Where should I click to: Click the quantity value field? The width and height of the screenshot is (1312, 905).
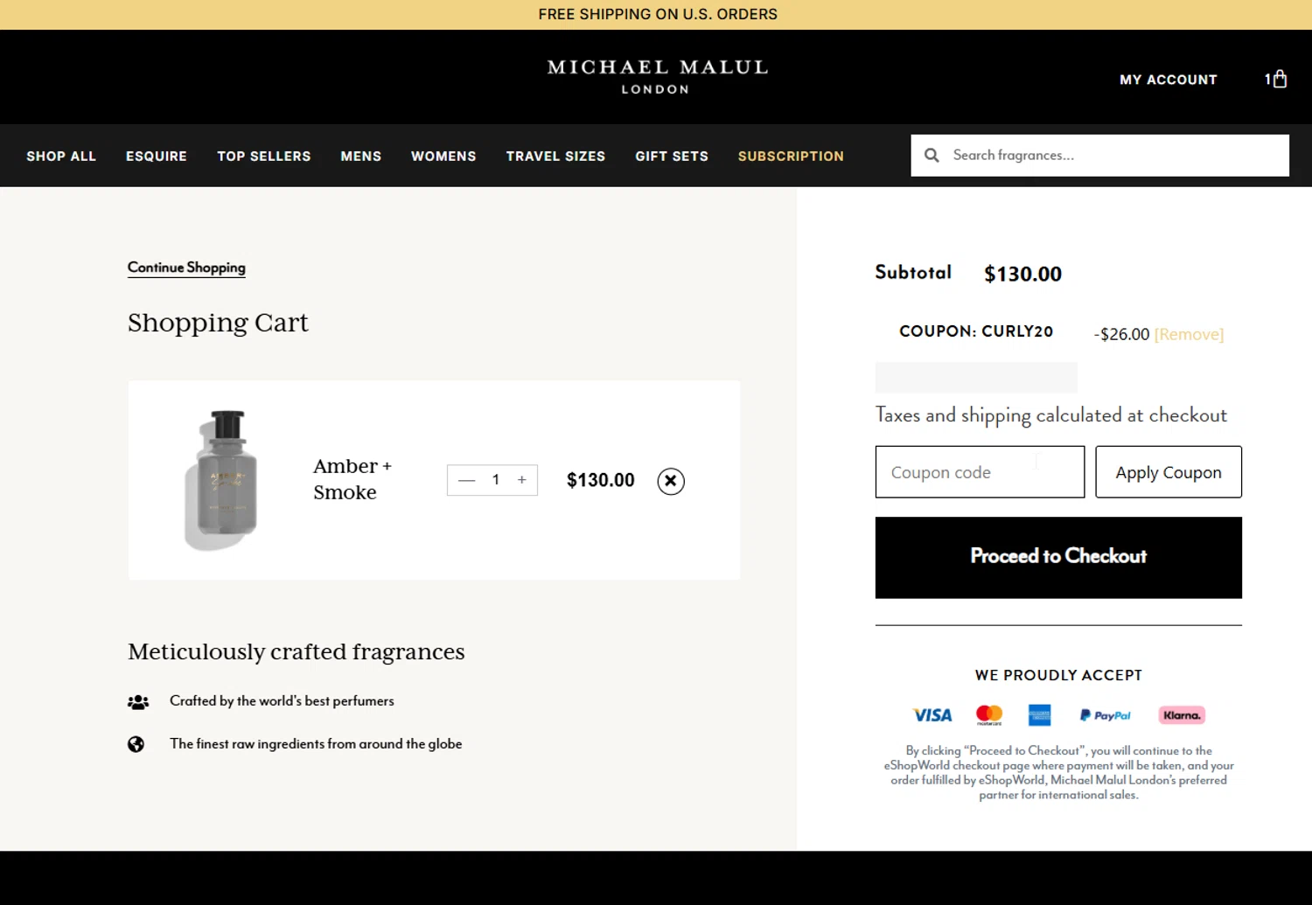click(495, 480)
